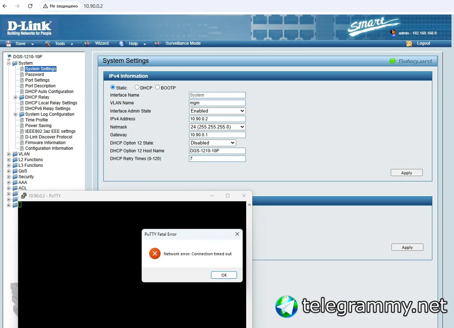Viewport: 454px width, 328px height.
Task: Open D-Link Discover Protocol page
Action: click(x=49, y=137)
